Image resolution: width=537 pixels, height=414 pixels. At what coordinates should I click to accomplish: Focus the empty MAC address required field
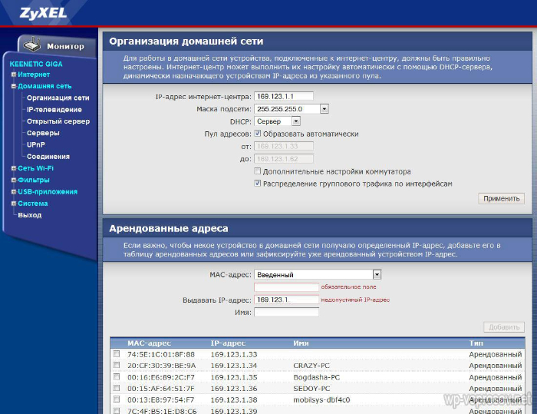click(x=286, y=286)
